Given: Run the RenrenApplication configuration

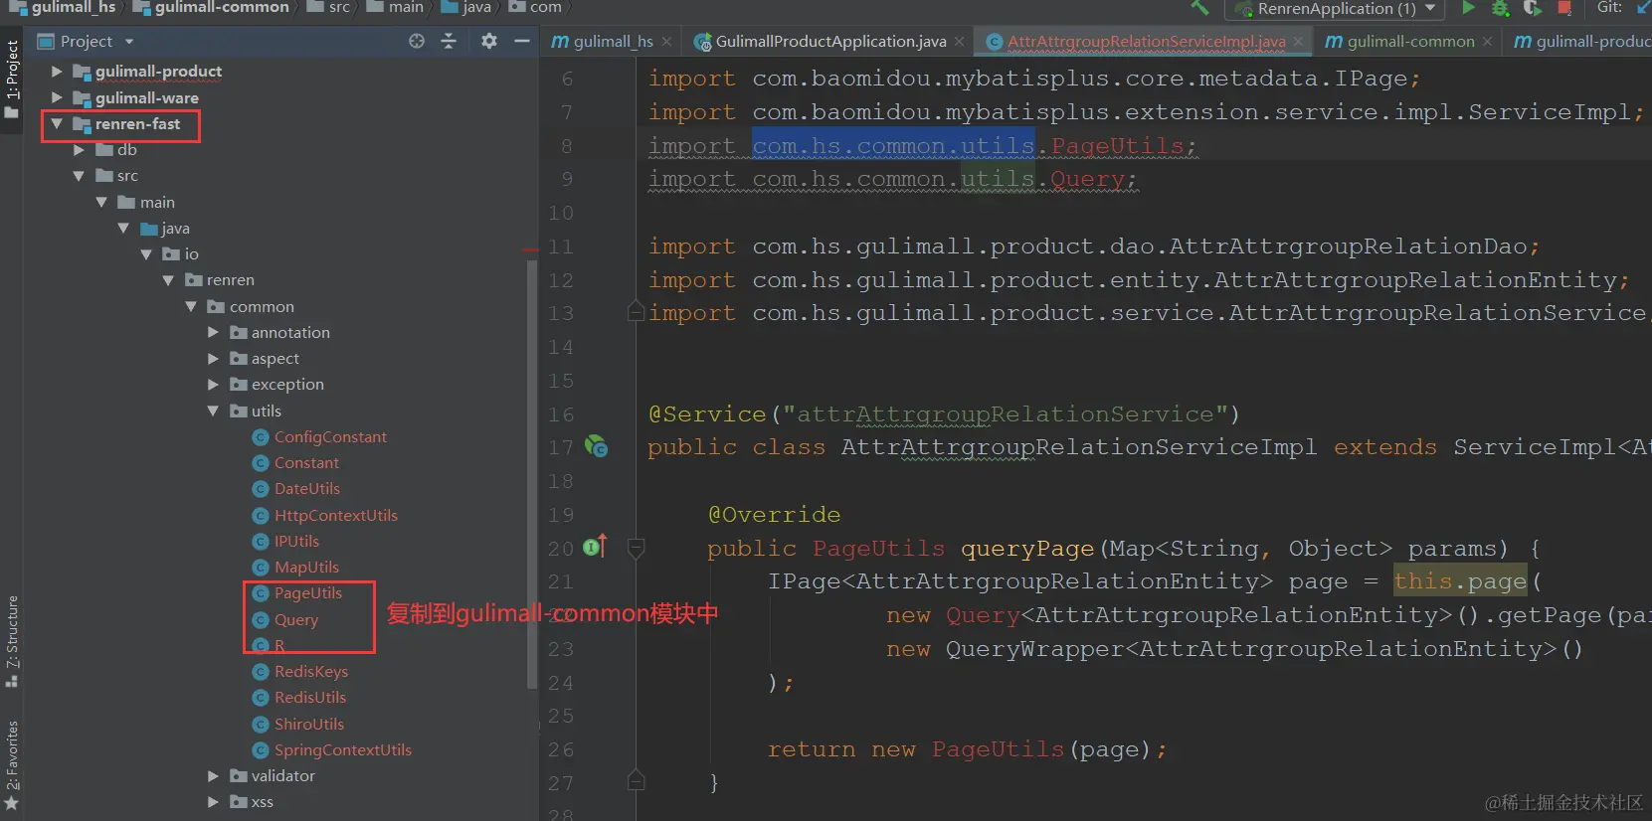Looking at the screenshot, I should (1468, 8).
